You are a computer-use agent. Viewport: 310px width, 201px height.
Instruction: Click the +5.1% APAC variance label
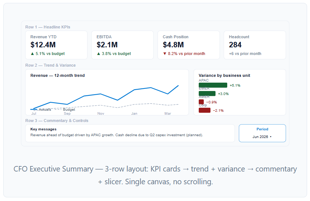pos(235,85)
